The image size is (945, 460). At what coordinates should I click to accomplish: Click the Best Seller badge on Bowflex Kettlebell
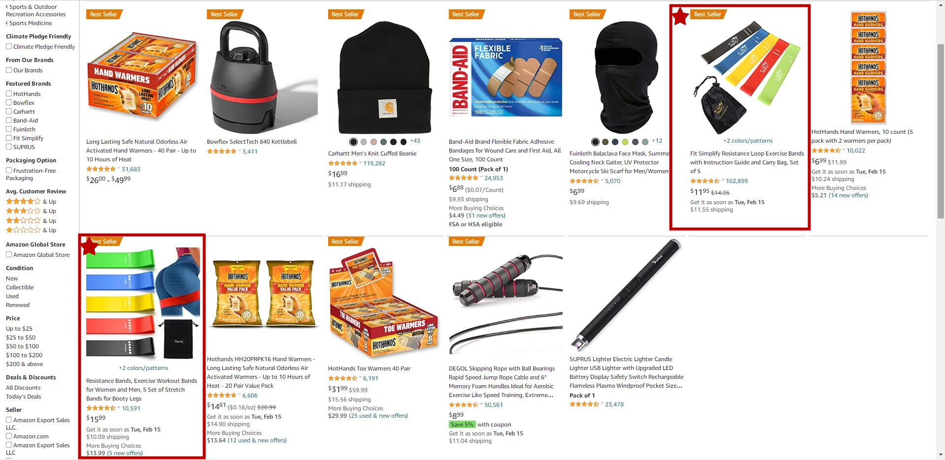click(x=224, y=14)
